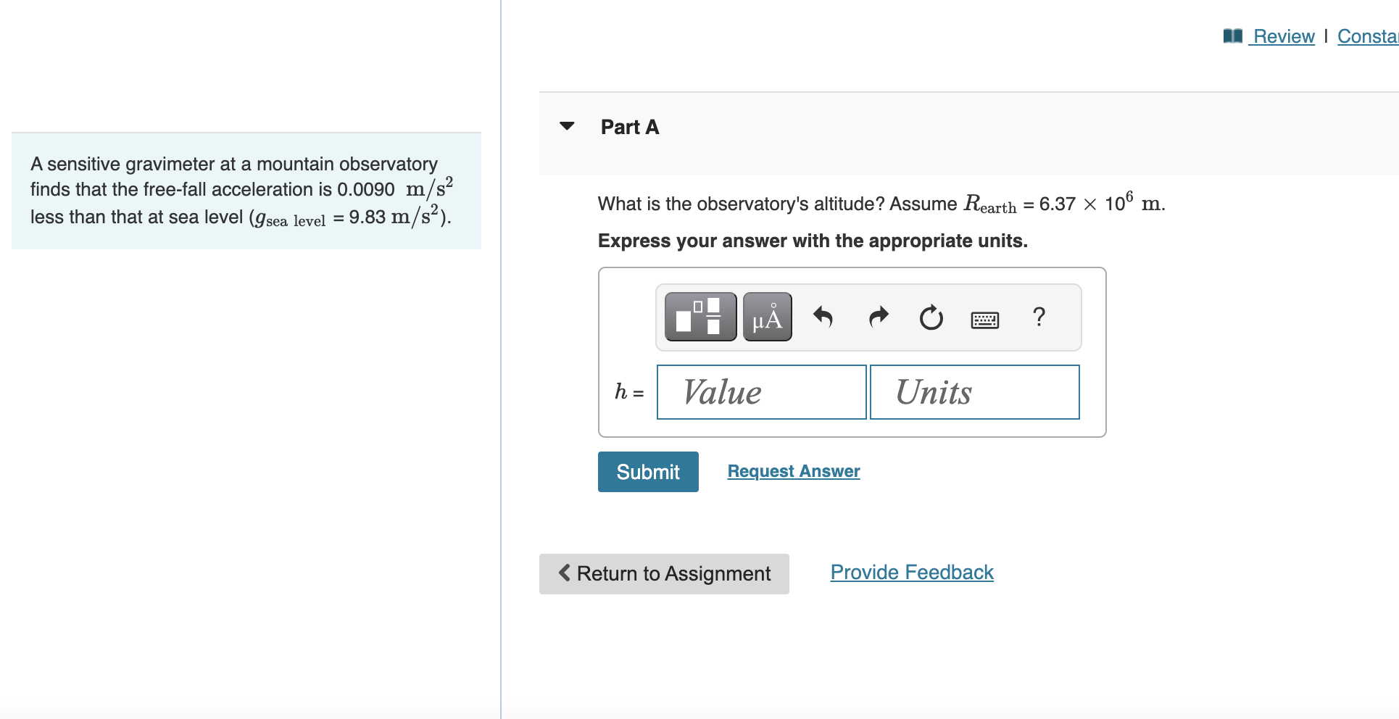Open the Constants link
This screenshot has height=719, width=1399.
1368,36
